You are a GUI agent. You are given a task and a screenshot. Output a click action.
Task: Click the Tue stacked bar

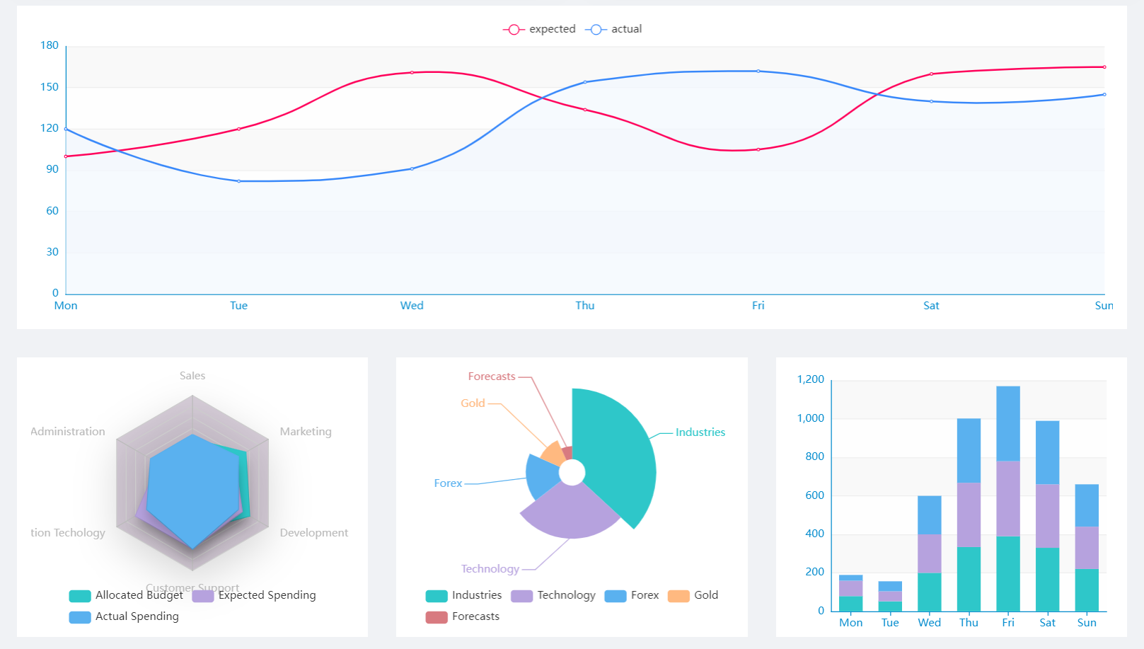pyautogui.click(x=890, y=597)
